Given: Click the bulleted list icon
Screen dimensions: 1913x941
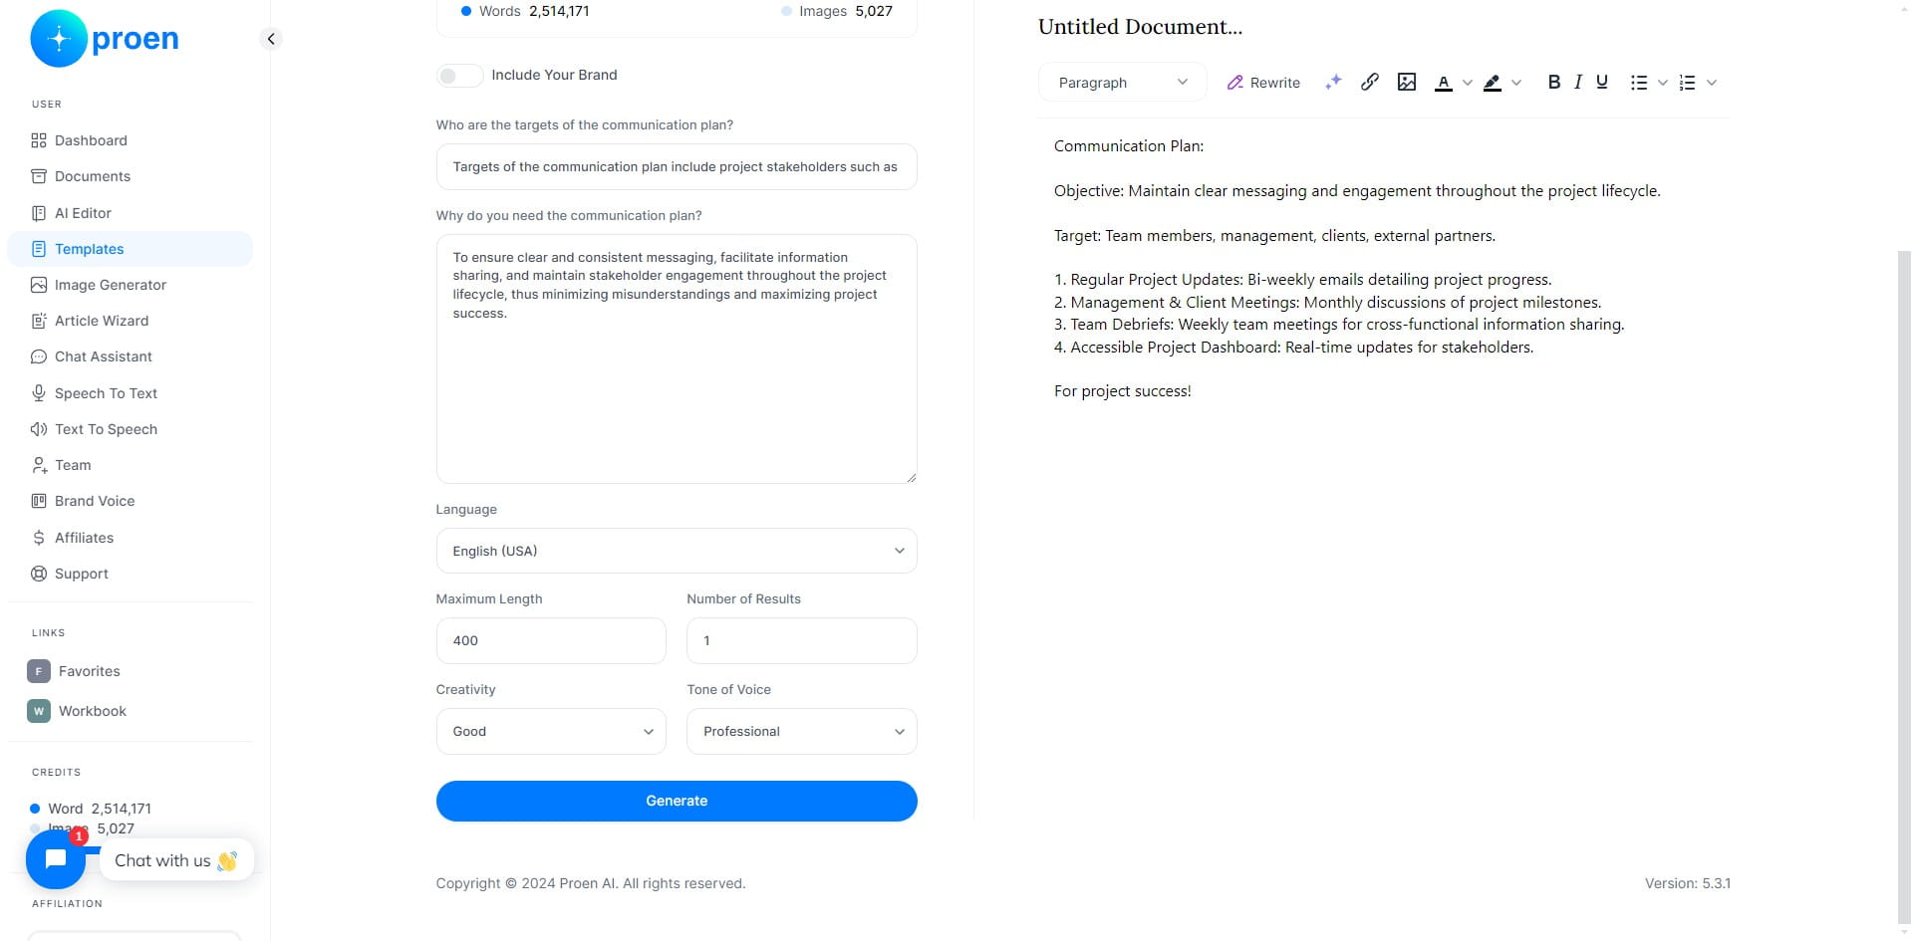Looking at the screenshot, I should tap(1639, 83).
